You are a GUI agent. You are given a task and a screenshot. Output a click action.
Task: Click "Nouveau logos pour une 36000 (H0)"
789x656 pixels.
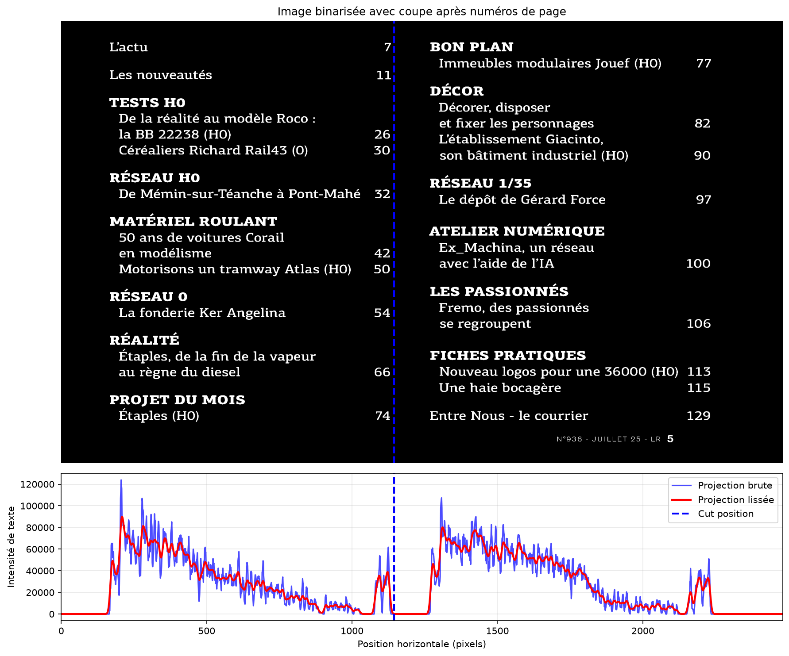tap(559, 372)
